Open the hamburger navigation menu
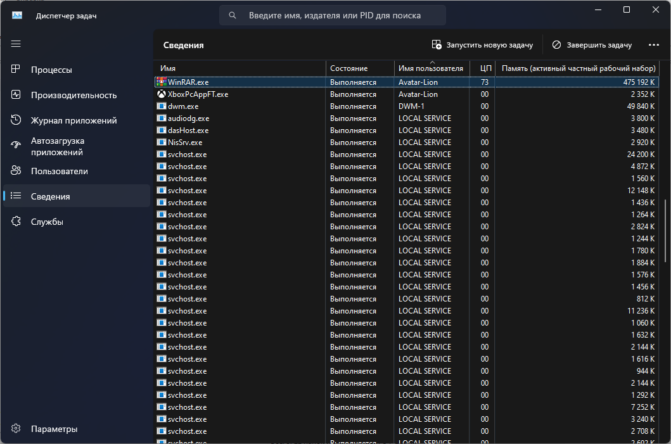Screen dimensions: 671x444 (x=16, y=44)
